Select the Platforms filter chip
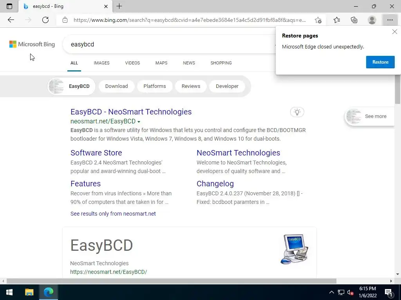Viewport: 401px width, 300px height. click(155, 86)
